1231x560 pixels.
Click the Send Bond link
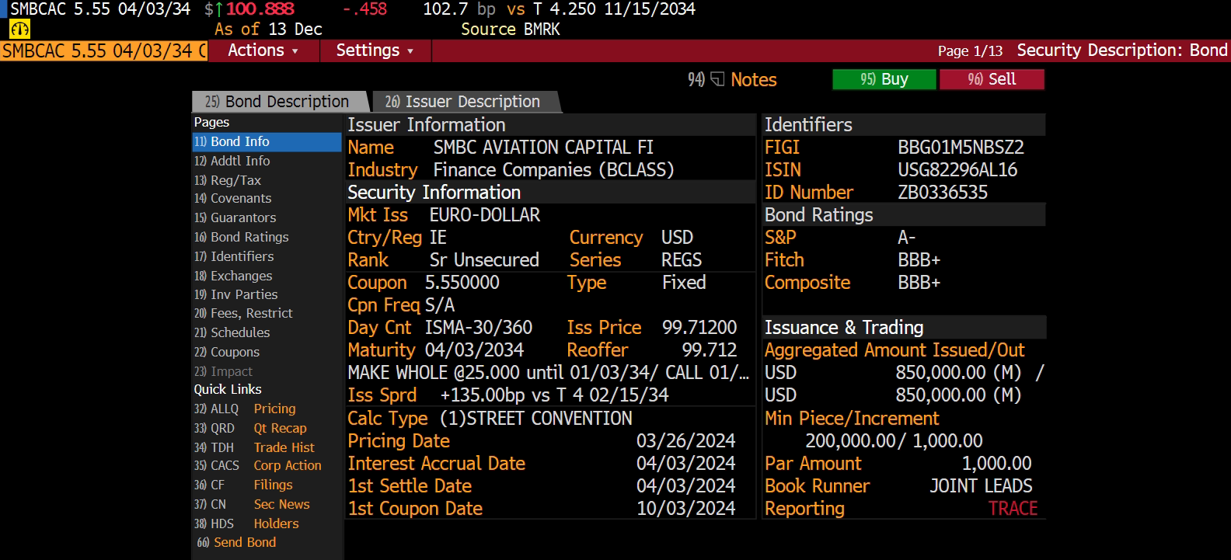[x=236, y=542]
